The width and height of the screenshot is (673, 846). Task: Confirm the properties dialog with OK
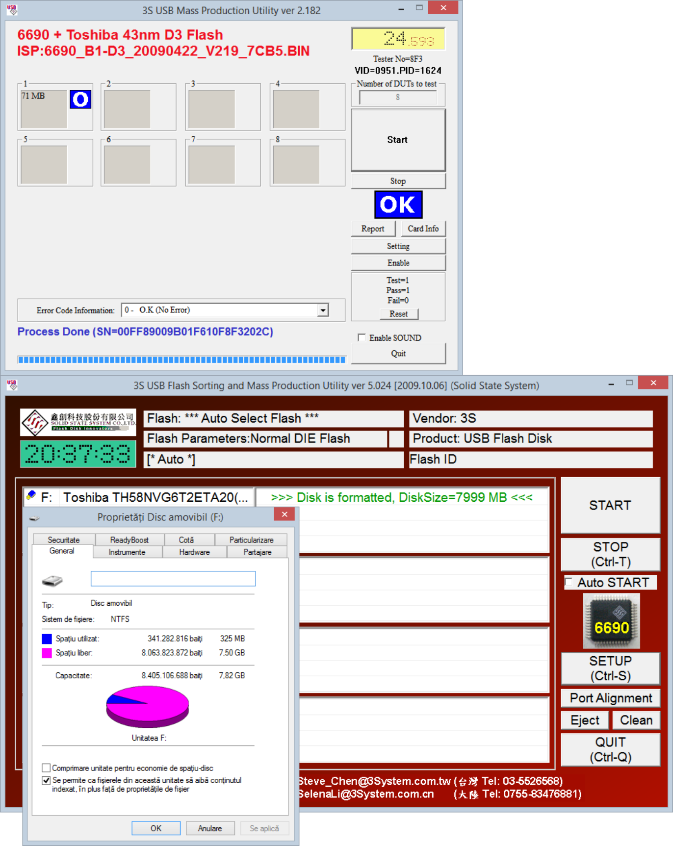coord(156,828)
